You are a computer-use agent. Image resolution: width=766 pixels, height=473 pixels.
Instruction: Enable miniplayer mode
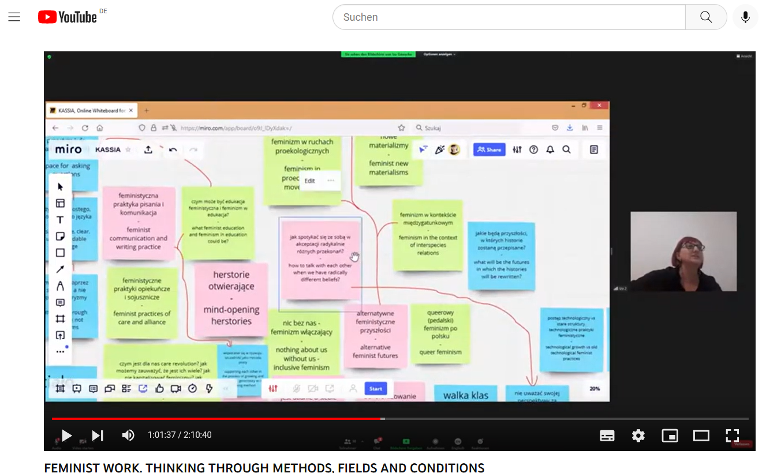point(670,436)
